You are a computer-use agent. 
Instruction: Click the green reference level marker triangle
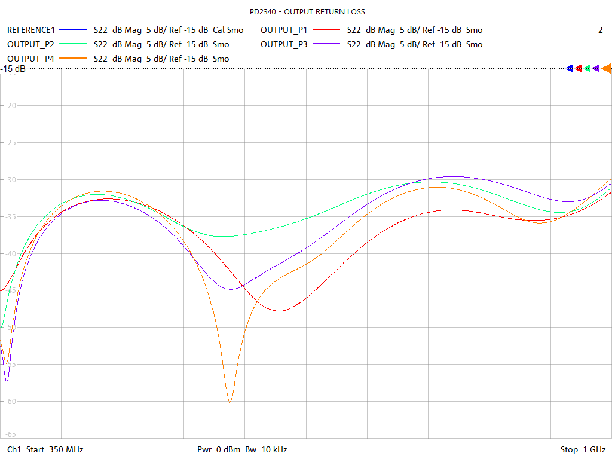point(587,68)
